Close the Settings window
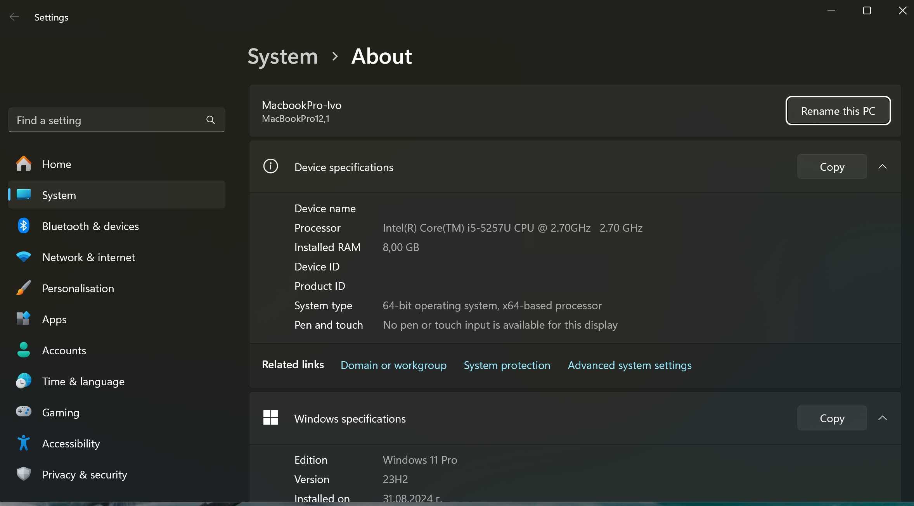Screen dimensions: 914x506 pos(903,10)
